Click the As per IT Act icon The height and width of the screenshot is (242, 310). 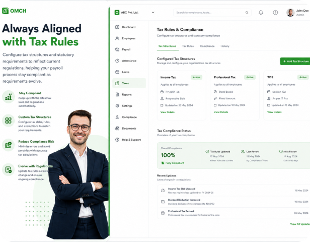pos(269,98)
